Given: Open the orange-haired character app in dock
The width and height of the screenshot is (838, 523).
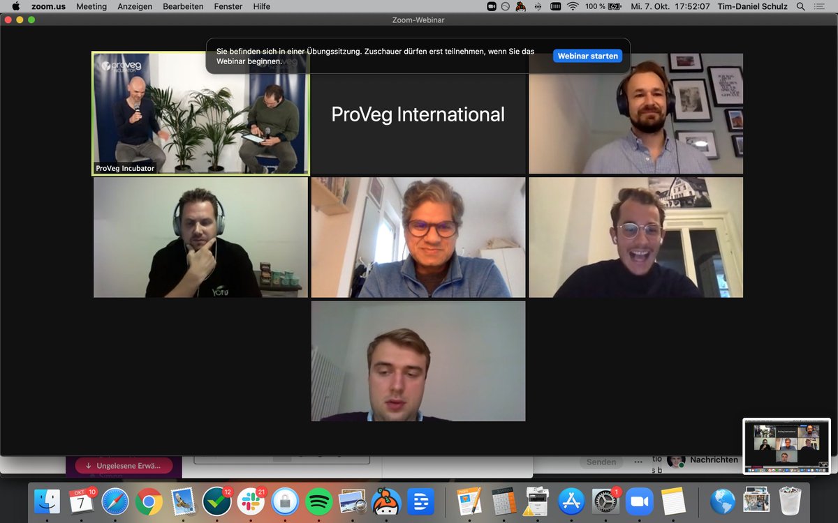Looking at the screenshot, I should click(387, 501).
